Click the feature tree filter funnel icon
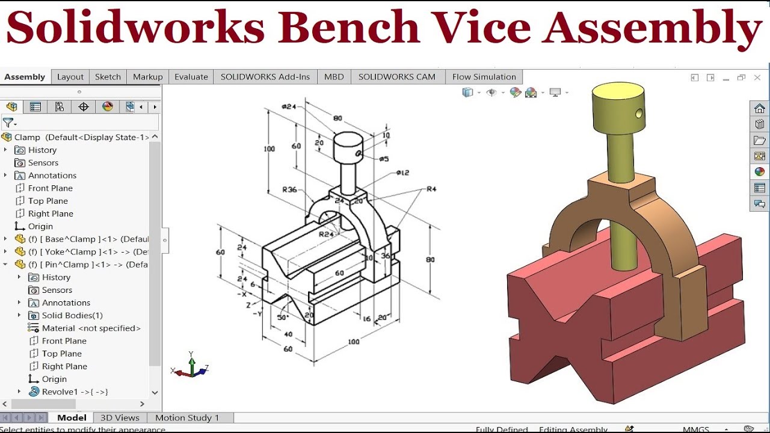Viewport: 770px width, 433px height. point(8,123)
